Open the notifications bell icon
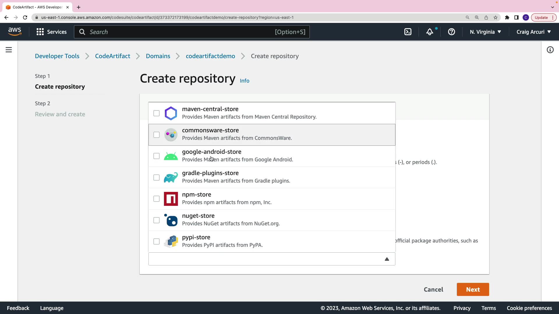 tap(430, 32)
